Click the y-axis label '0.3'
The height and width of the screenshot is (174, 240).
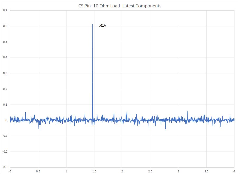point(5,73)
